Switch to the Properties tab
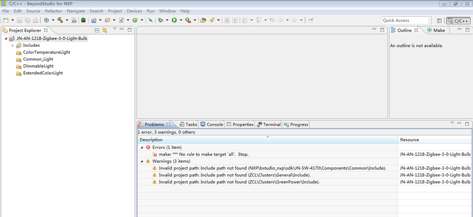Image resolution: width=473 pixels, height=217 pixels. click(240, 124)
